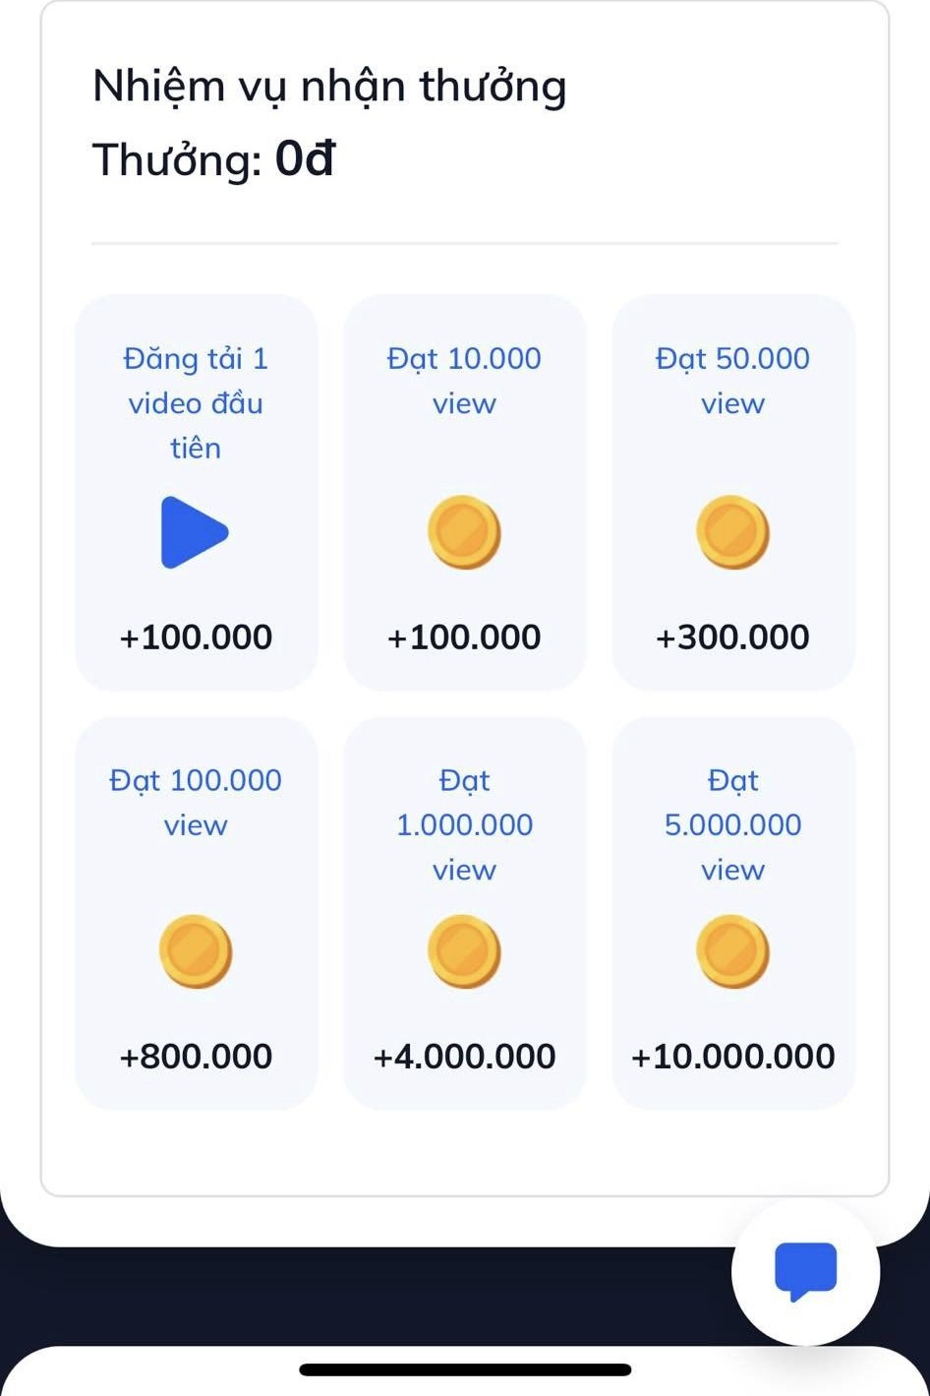The image size is (930, 1396).
Task: Click the coin under Đạt 10.000 view
Action: (464, 532)
